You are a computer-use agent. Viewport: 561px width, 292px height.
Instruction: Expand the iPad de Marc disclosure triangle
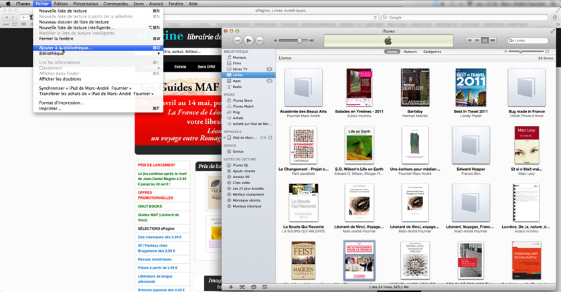click(225, 137)
